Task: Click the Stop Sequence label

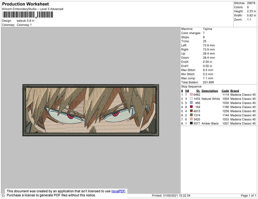Action: click(191, 87)
